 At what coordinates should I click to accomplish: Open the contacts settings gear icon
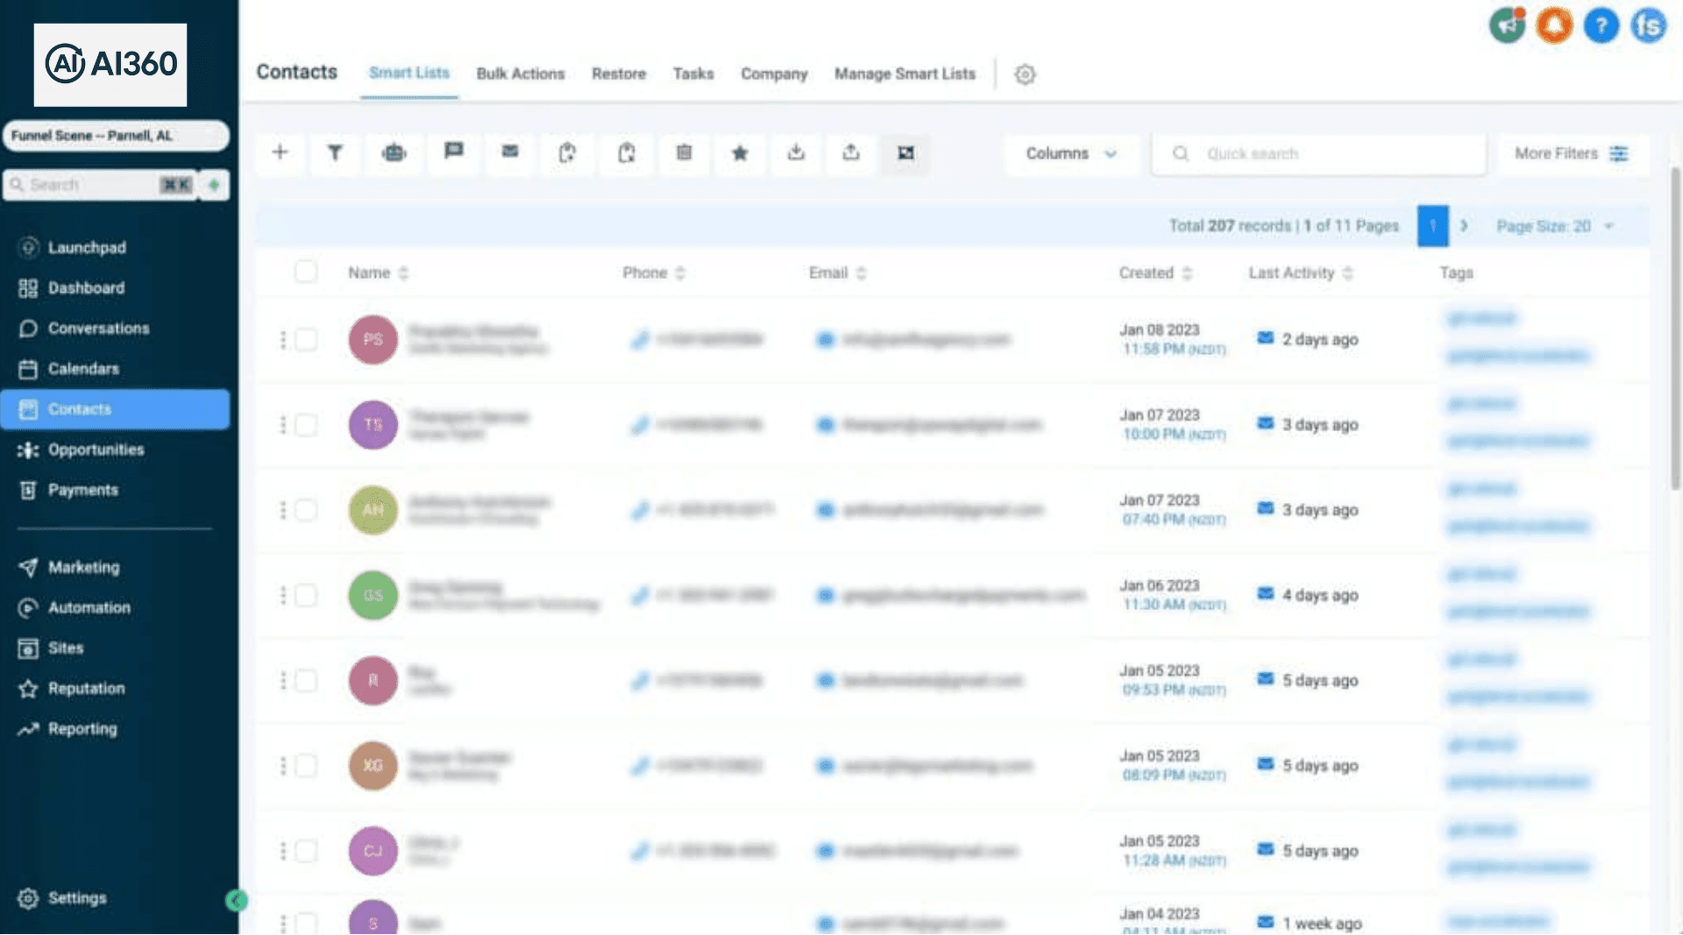pos(1025,74)
